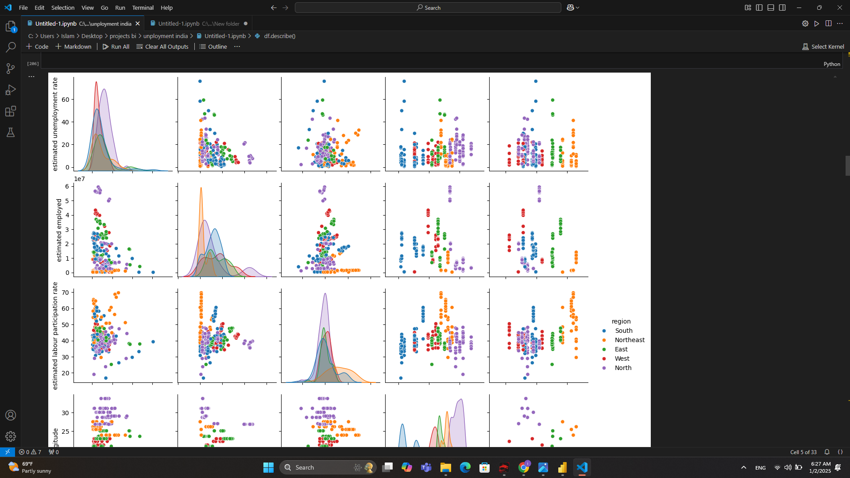Toggle the panel layout visibility
The width and height of the screenshot is (850, 478).
click(x=771, y=8)
